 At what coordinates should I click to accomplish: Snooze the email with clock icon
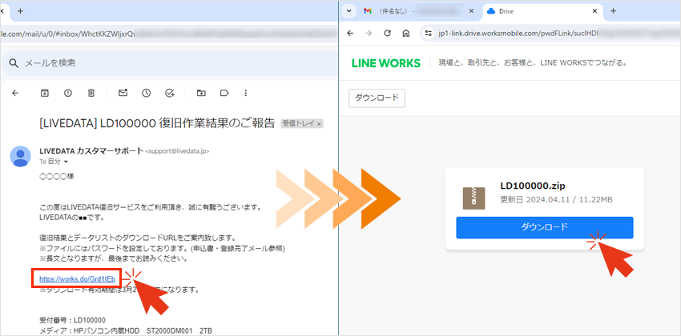(147, 93)
